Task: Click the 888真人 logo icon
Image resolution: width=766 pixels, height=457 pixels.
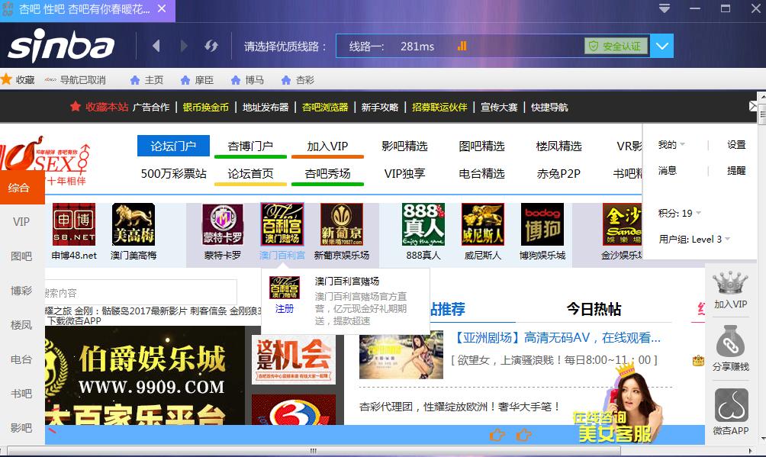Action: [x=423, y=224]
